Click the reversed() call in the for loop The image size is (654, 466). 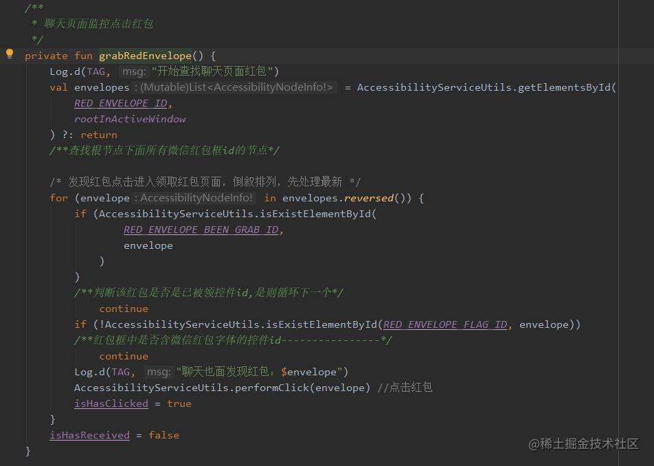click(369, 198)
